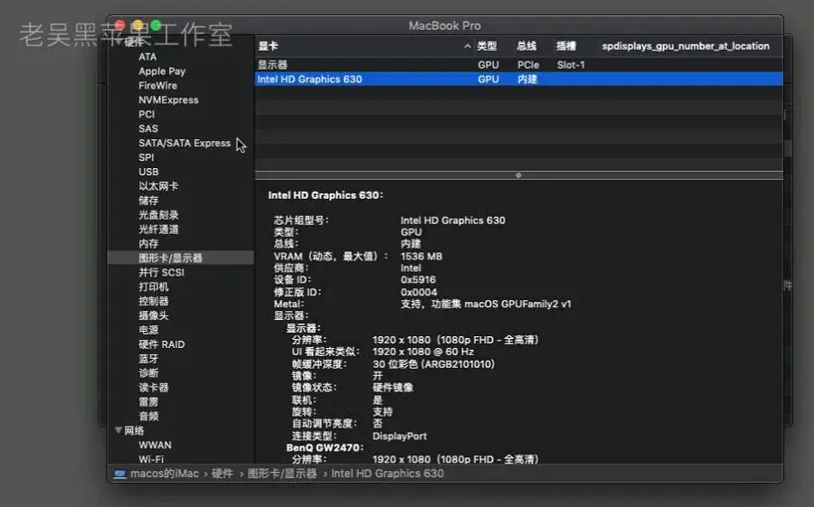Click the green zoom window button
The image size is (814, 507).
coord(156,25)
